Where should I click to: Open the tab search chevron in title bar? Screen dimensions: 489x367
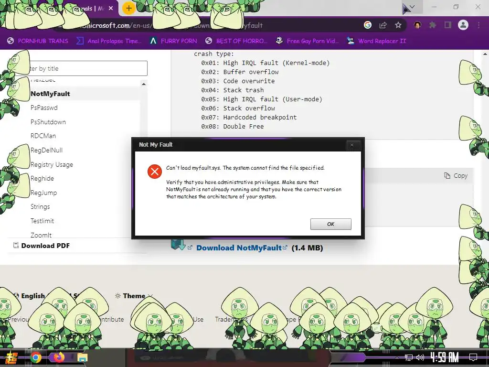[x=412, y=7]
